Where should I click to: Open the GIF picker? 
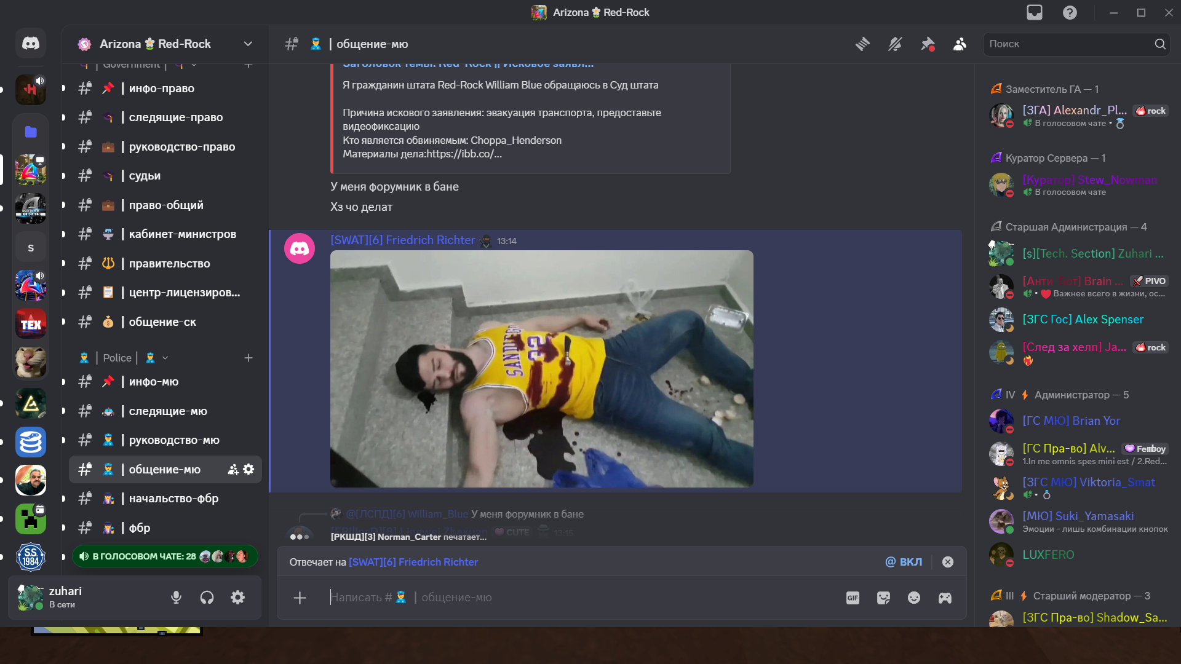click(x=853, y=598)
